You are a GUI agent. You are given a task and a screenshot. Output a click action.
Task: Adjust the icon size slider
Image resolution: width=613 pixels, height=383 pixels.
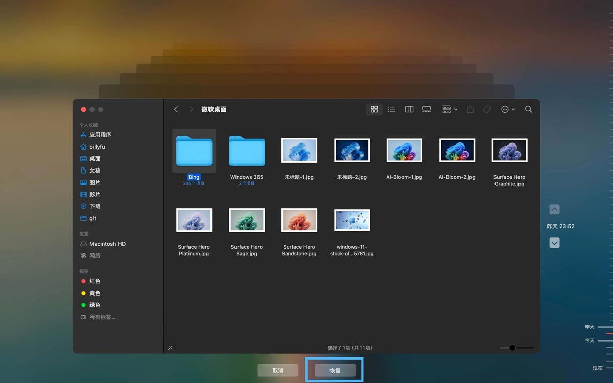point(512,348)
